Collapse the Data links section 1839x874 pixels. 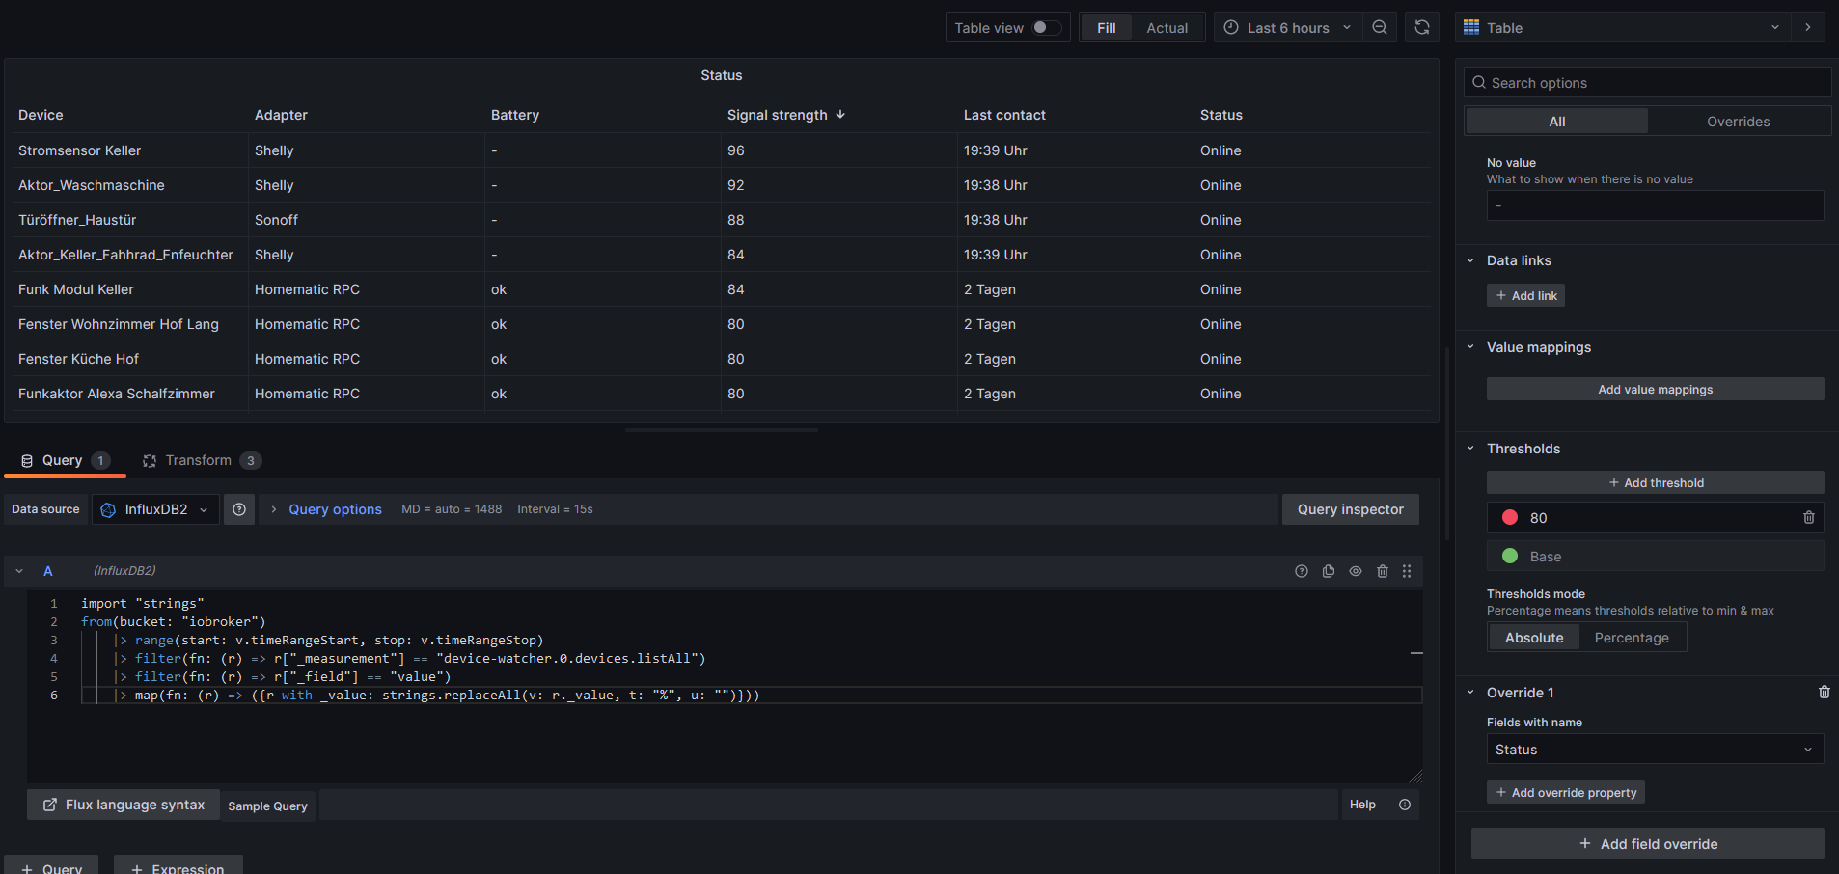1470,260
